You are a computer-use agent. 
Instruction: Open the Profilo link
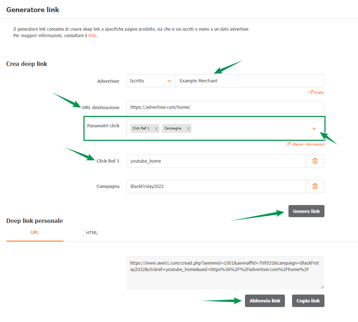319,92
